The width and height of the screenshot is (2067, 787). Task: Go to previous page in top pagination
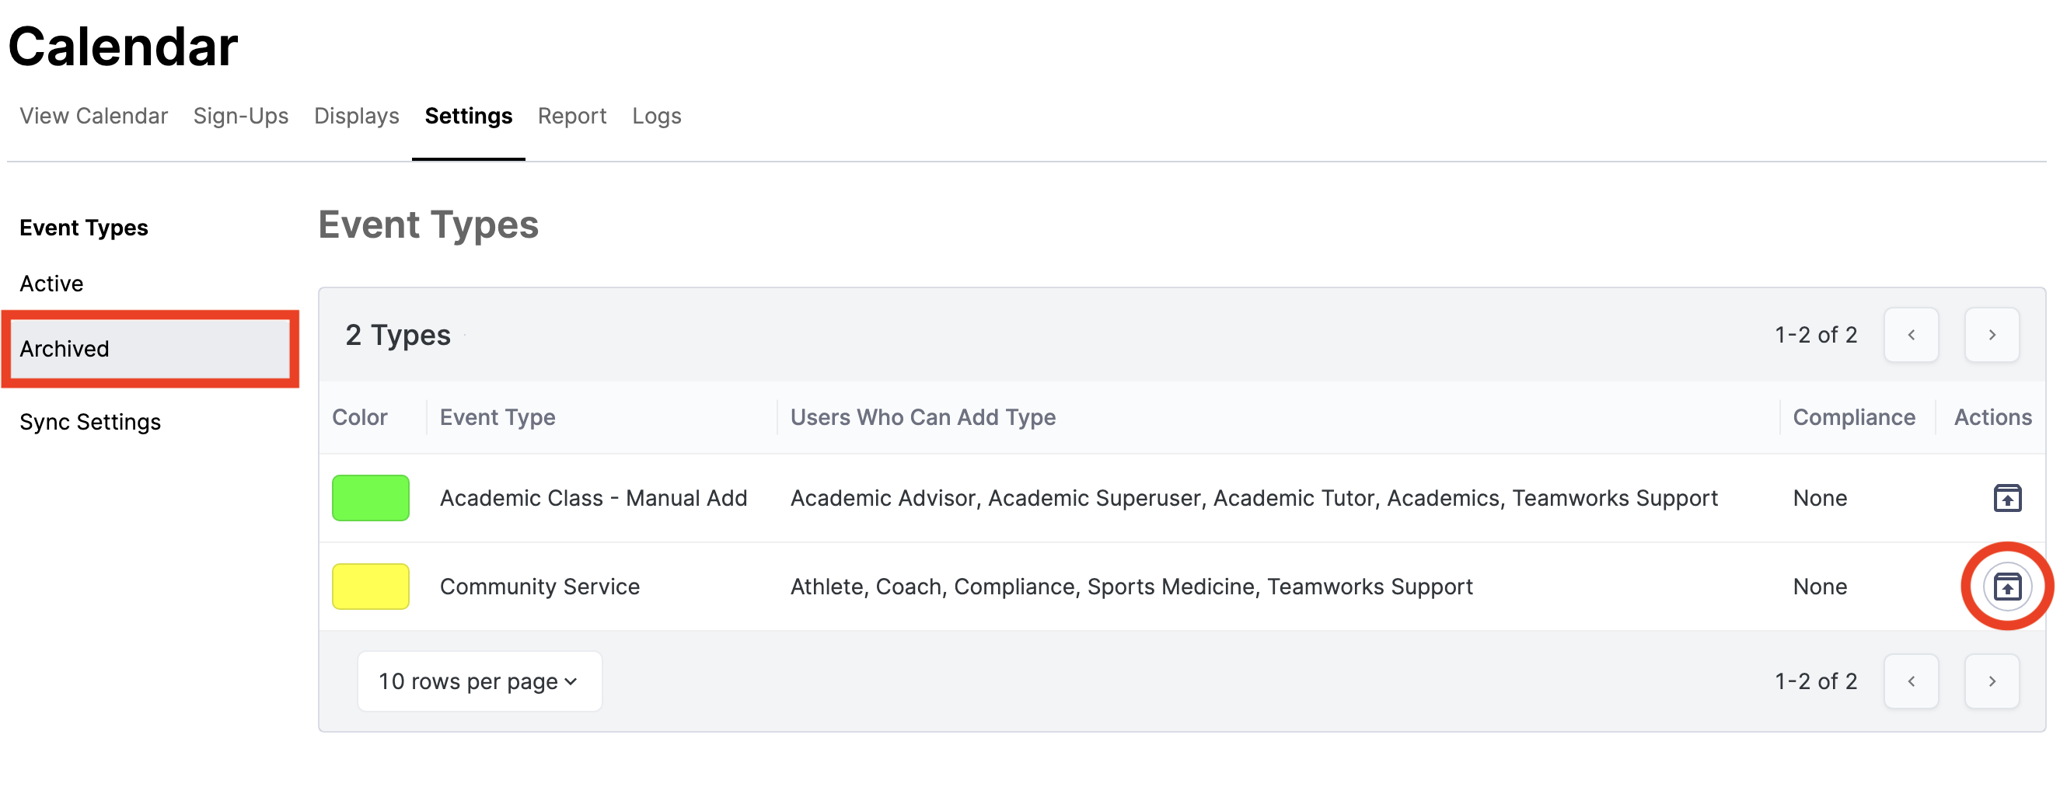(1911, 335)
